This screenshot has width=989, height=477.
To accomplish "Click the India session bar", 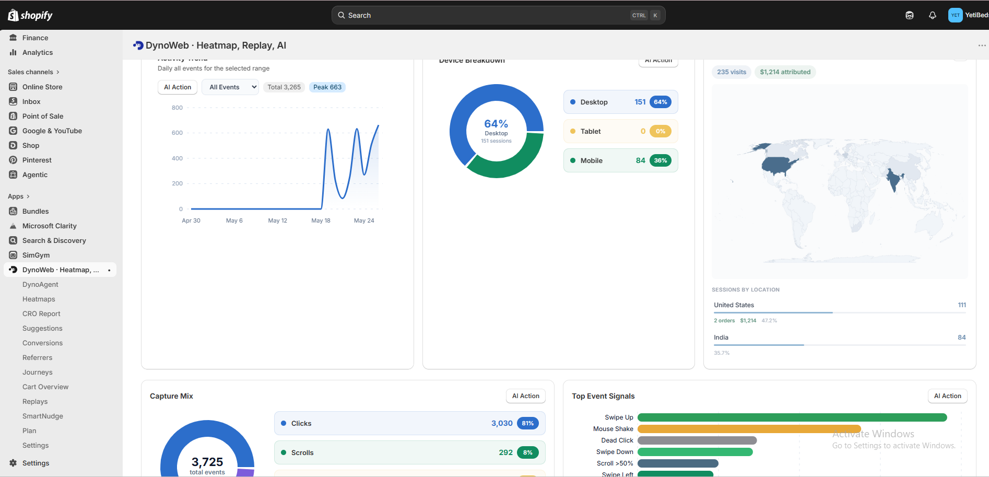I will coord(840,345).
